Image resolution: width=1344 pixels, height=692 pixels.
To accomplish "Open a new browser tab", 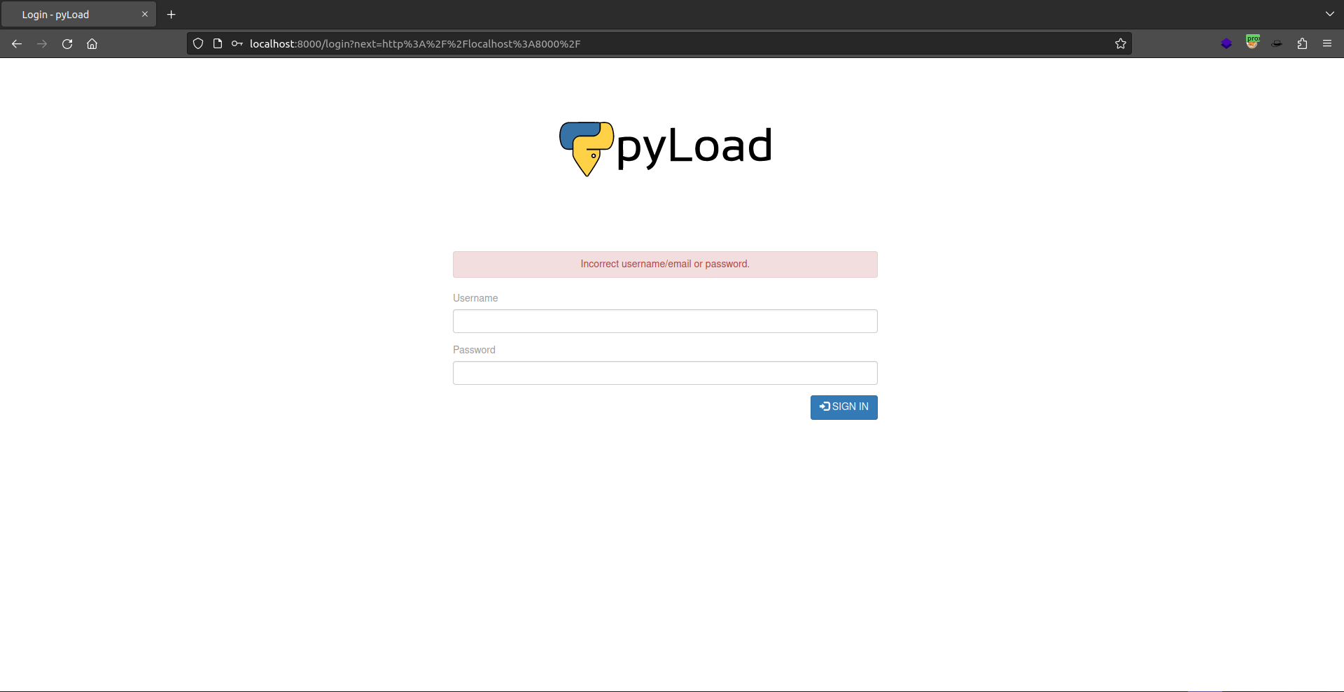I will coord(171,14).
